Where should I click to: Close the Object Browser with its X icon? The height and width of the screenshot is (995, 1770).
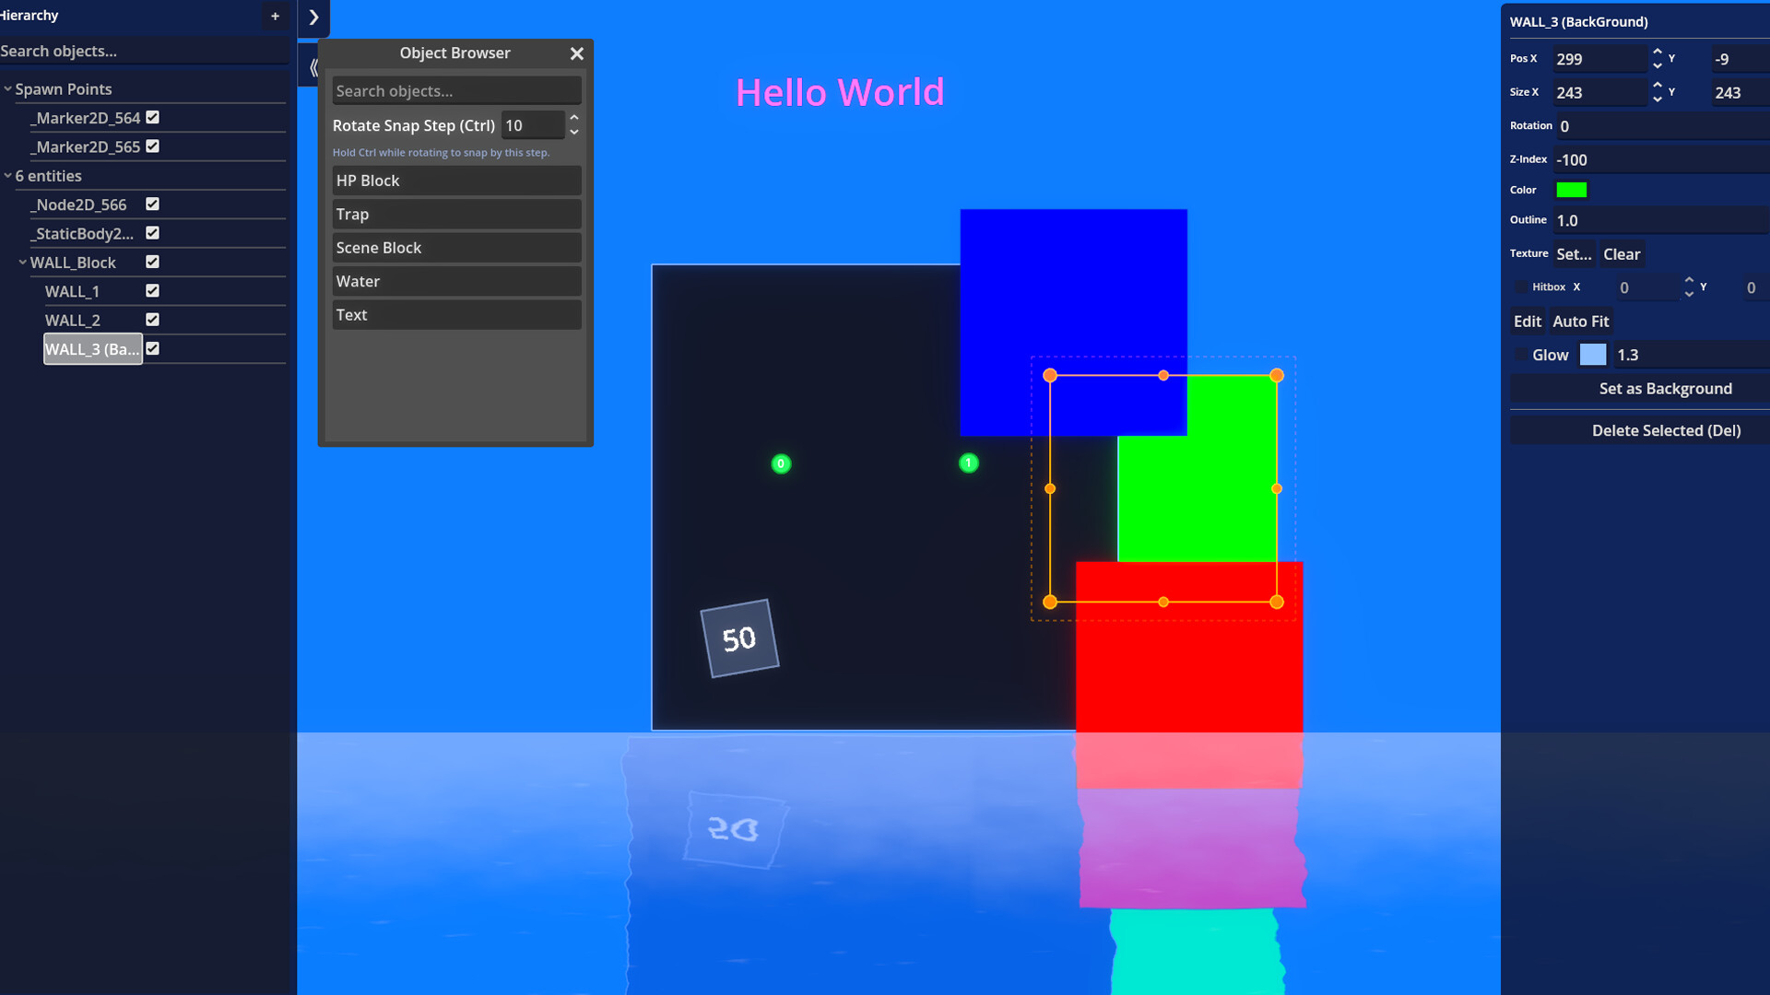pyautogui.click(x=577, y=53)
